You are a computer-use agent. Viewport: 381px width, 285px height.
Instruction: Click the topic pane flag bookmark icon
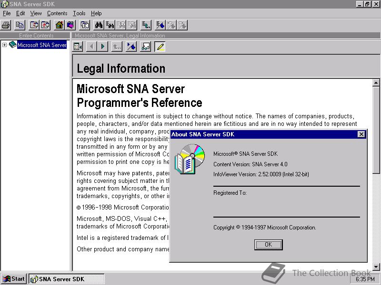point(131,46)
